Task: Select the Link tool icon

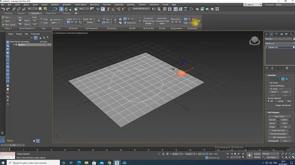Action: 14,9
